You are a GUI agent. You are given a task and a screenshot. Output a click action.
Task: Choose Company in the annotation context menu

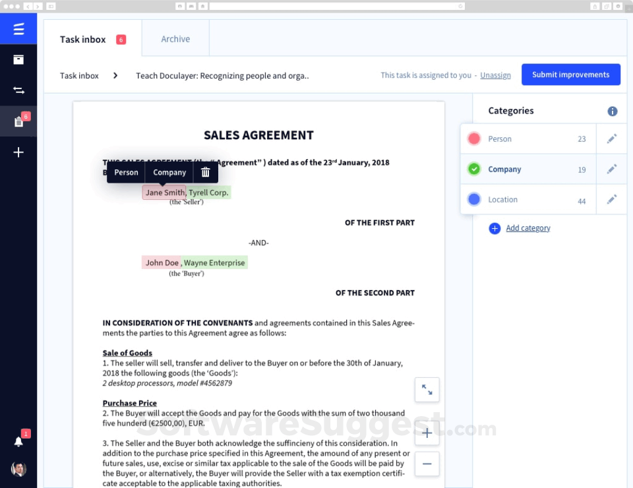[x=169, y=172]
